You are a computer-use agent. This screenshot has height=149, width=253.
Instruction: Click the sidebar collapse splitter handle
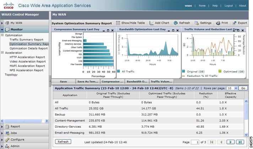[x=50, y=81]
